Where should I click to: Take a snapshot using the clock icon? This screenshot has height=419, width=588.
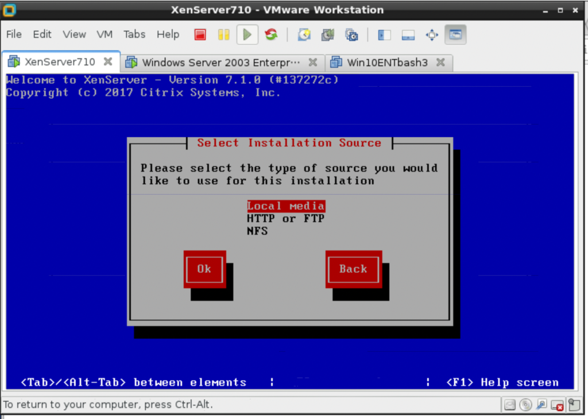[304, 35]
